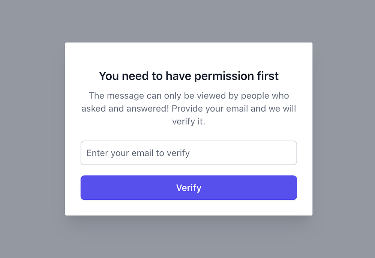
Task: Click blank white space above the dialog heading
Action: pyautogui.click(x=189, y=56)
